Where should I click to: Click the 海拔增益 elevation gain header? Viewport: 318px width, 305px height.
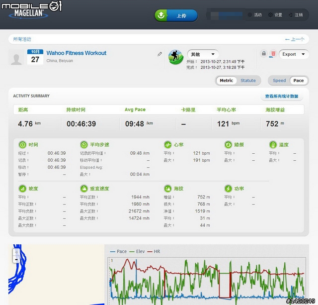click(275, 110)
